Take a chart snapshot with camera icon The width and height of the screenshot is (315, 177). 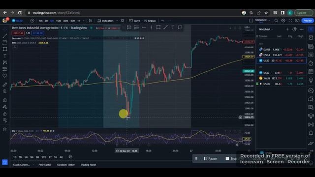tap(297, 21)
